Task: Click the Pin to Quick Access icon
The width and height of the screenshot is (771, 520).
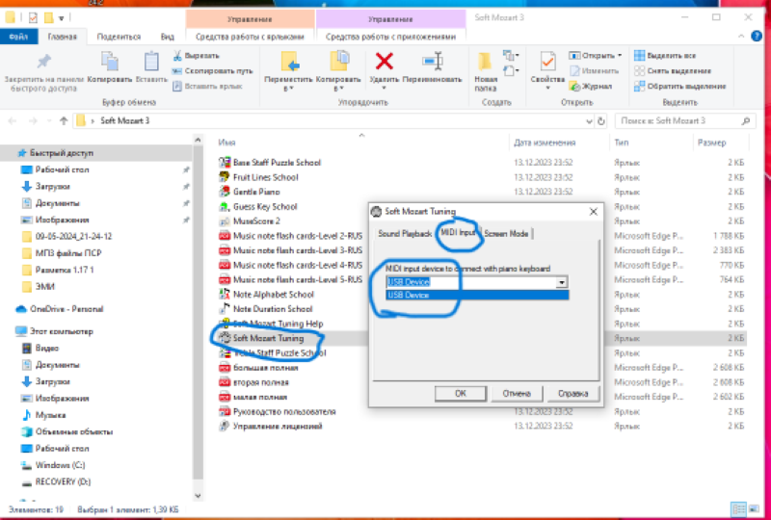Action: coord(43,62)
